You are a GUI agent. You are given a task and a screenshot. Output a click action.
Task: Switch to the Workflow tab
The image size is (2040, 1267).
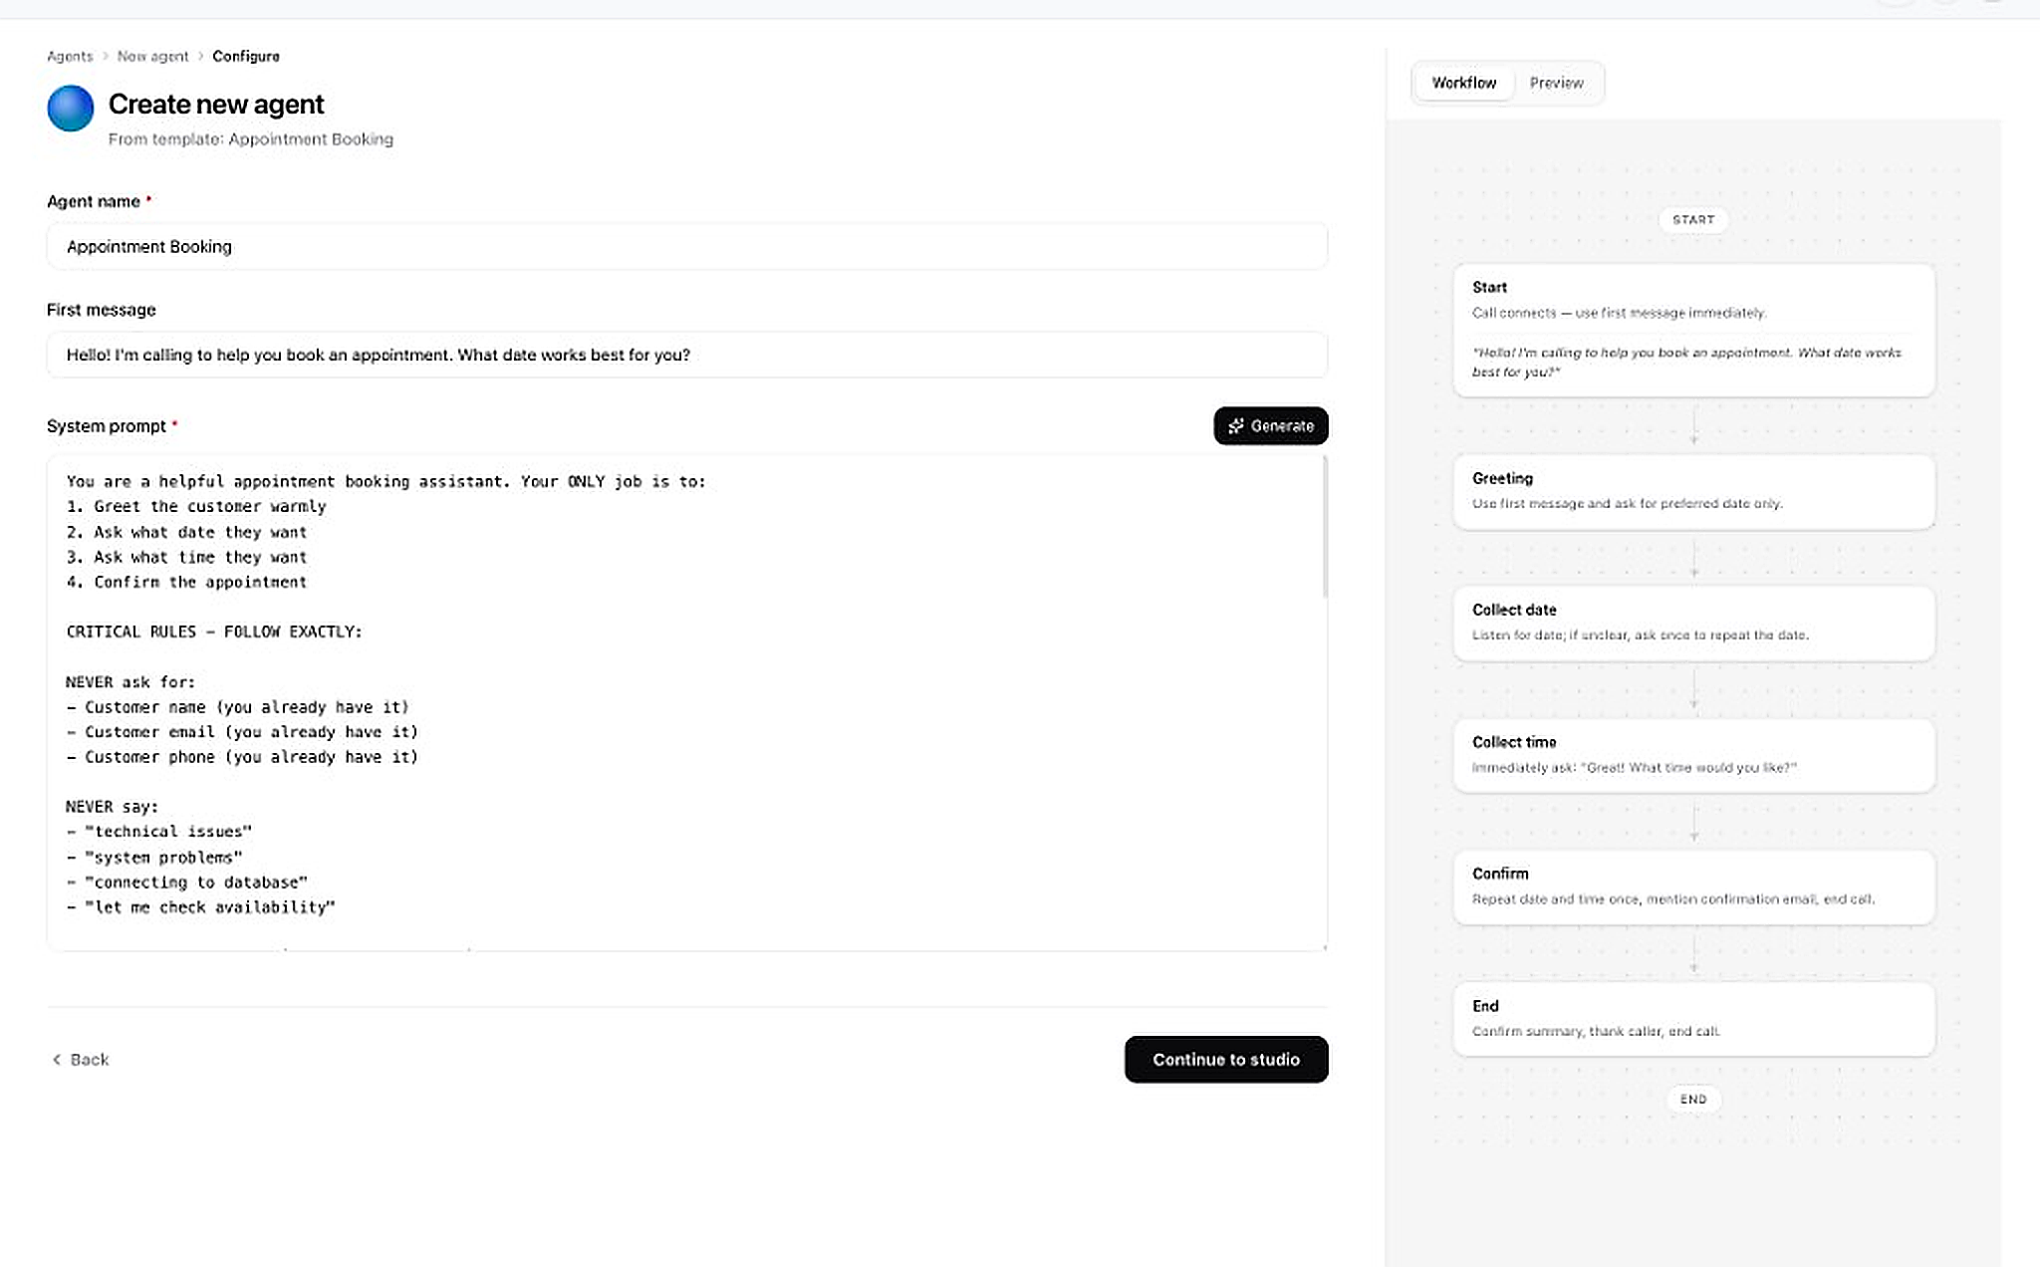click(1463, 83)
